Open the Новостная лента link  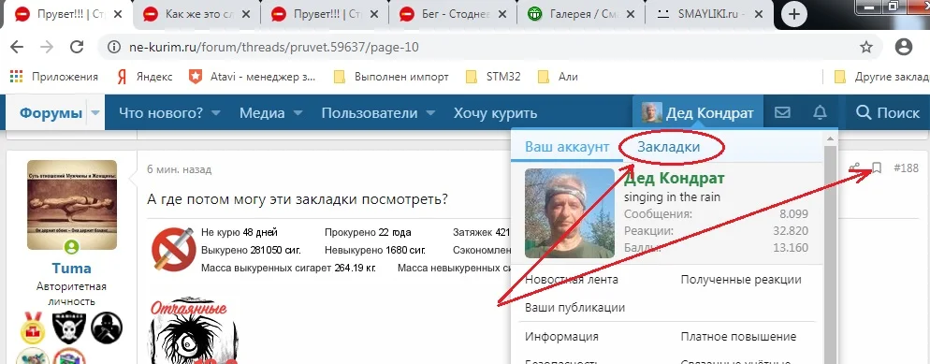tap(572, 279)
